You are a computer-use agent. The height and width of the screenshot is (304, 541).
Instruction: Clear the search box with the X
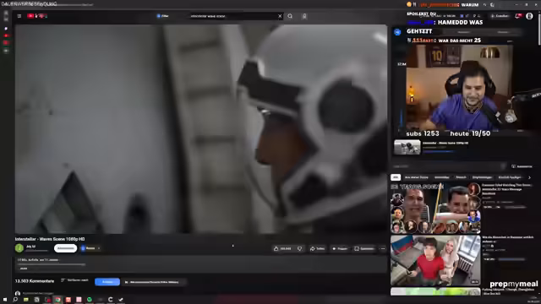tap(280, 16)
